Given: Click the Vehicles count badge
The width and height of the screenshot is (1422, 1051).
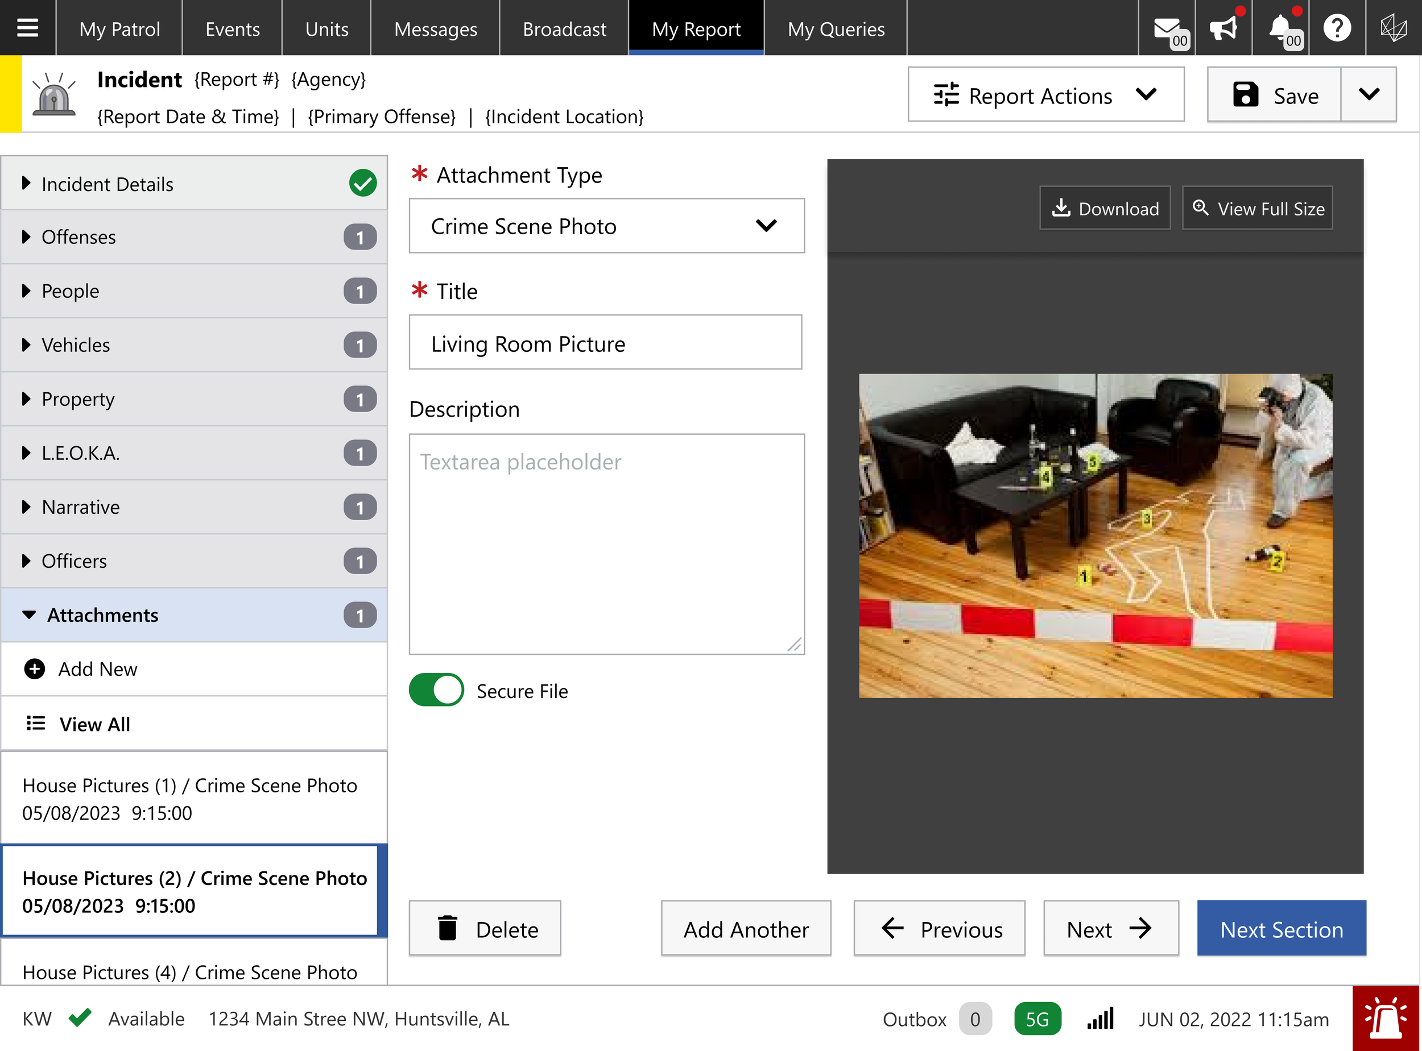Looking at the screenshot, I should pyautogui.click(x=360, y=346).
